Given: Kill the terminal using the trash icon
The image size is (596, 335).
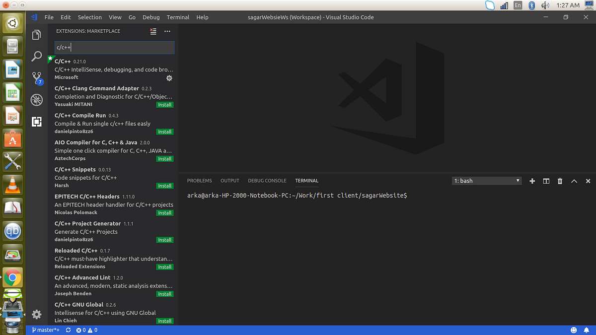Looking at the screenshot, I should (560, 181).
